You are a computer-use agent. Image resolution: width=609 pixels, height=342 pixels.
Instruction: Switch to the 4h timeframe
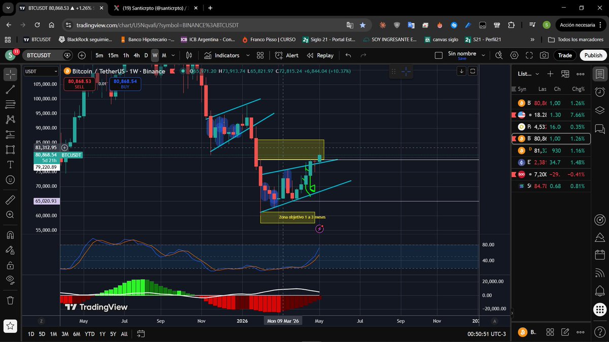pyautogui.click(x=137, y=55)
